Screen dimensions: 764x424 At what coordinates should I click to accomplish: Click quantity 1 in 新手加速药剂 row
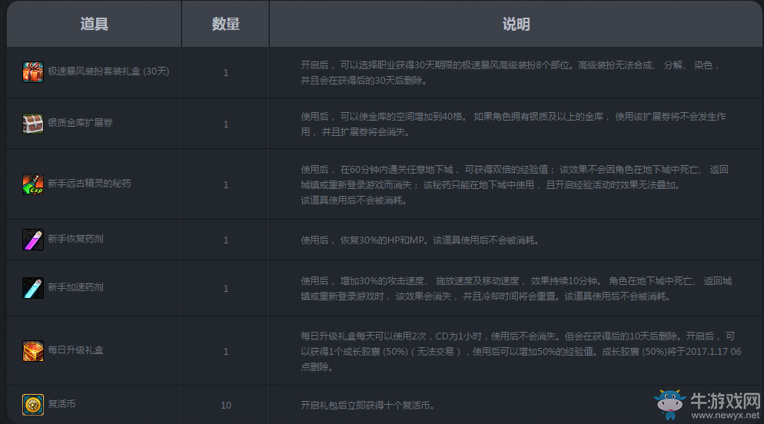[226, 289]
